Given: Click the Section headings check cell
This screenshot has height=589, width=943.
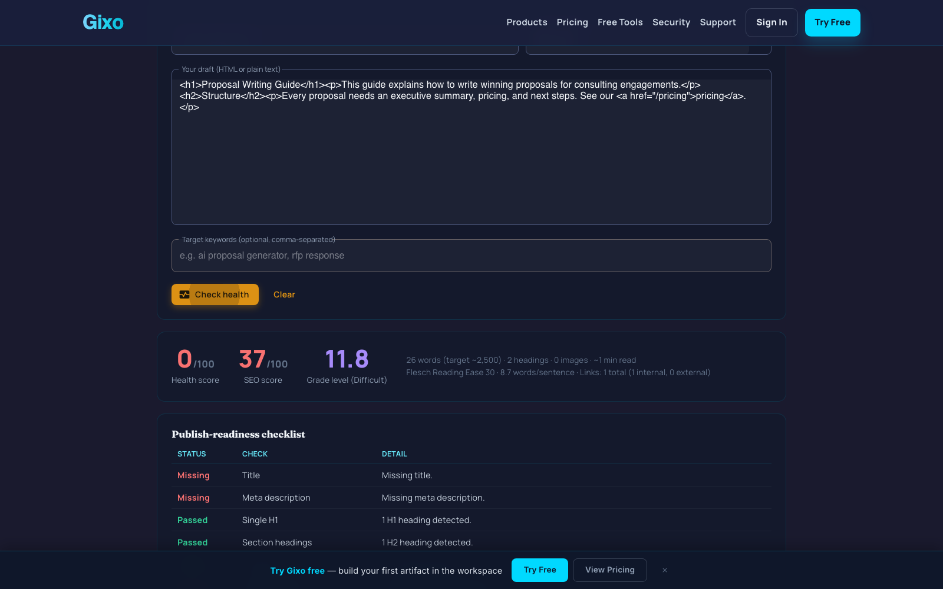Looking at the screenshot, I should (x=277, y=542).
